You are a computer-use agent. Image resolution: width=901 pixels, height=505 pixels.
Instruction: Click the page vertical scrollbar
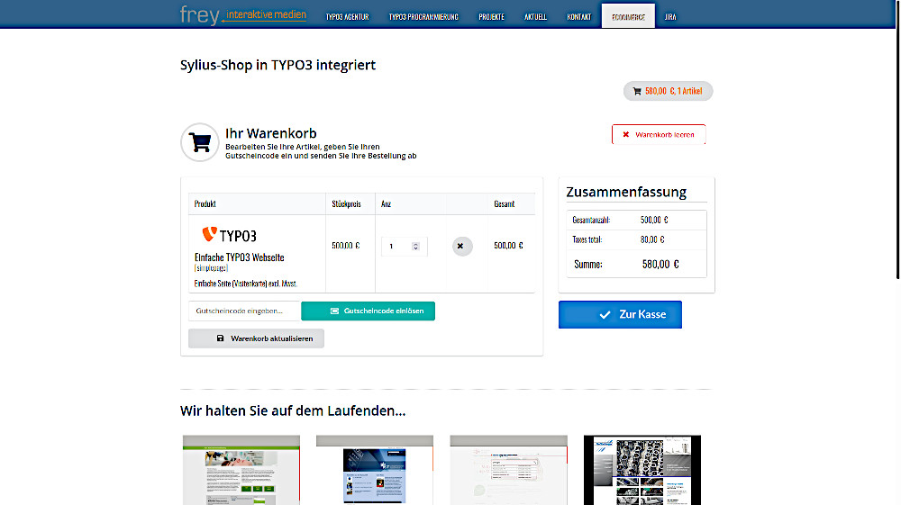(x=897, y=140)
